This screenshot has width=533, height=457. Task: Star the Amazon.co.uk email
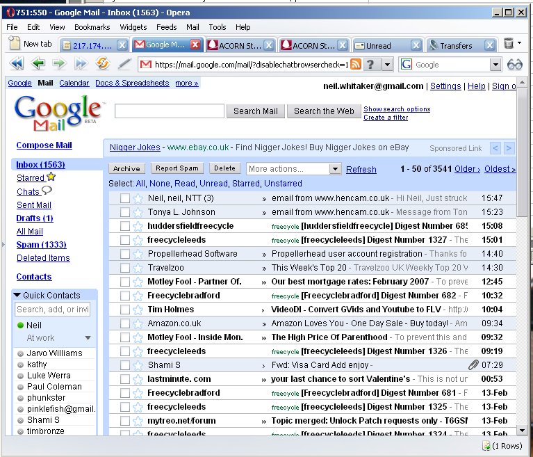tap(138, 323)
